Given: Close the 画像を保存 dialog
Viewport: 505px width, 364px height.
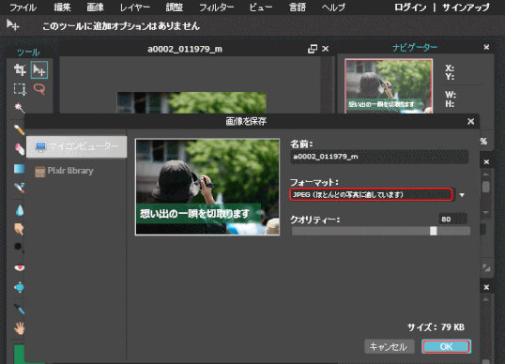Looking at the screenshot, I should [x=470, y=121].
